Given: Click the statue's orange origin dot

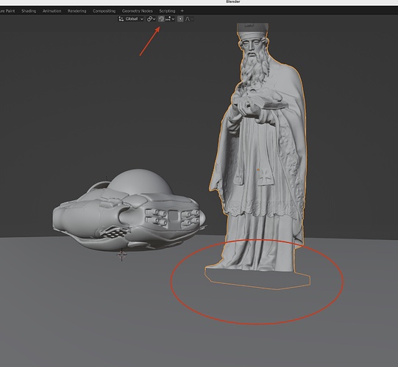Looking at the screenshot, I should [x=258, y=170].
